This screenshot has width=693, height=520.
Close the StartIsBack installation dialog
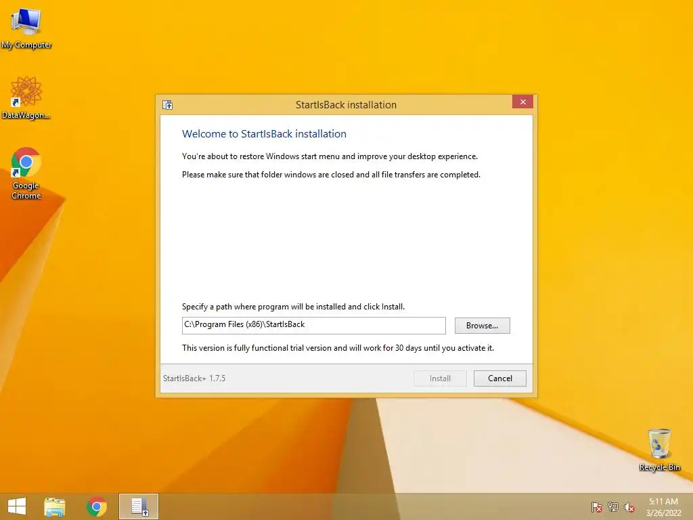pos(523,102)
